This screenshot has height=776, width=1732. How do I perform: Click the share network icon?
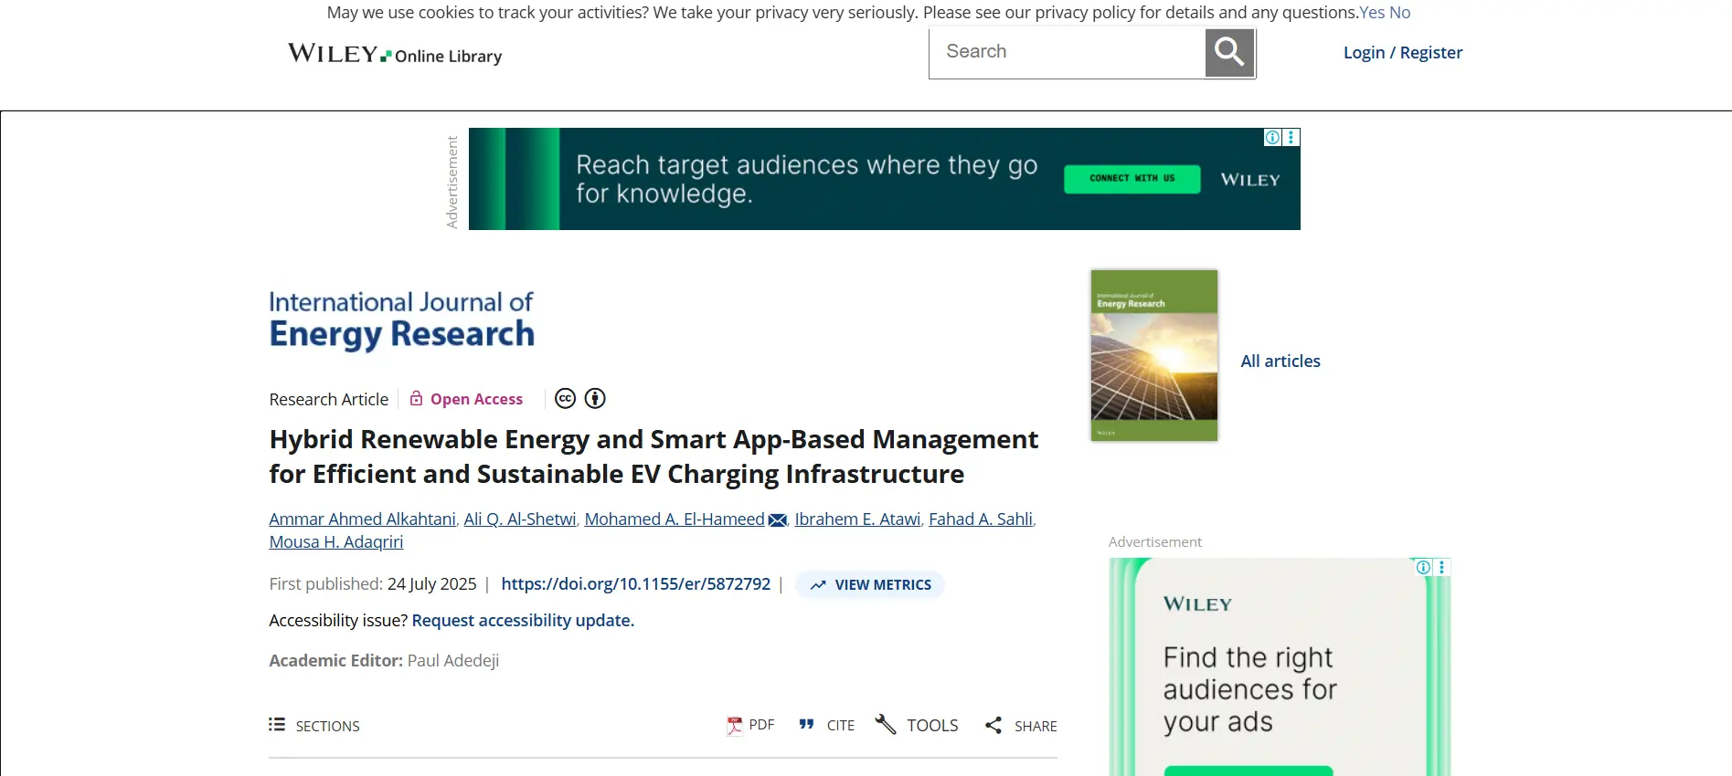(x=994, y=725)
